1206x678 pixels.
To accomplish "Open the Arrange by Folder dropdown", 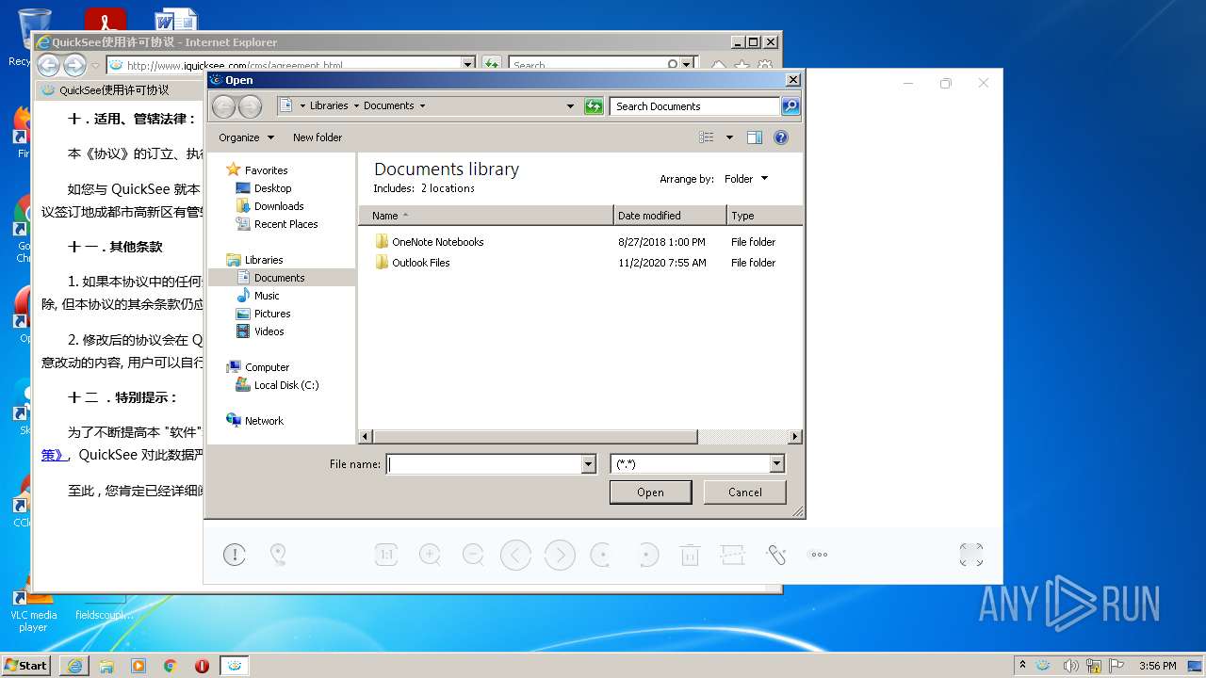I will click(746, 179).
